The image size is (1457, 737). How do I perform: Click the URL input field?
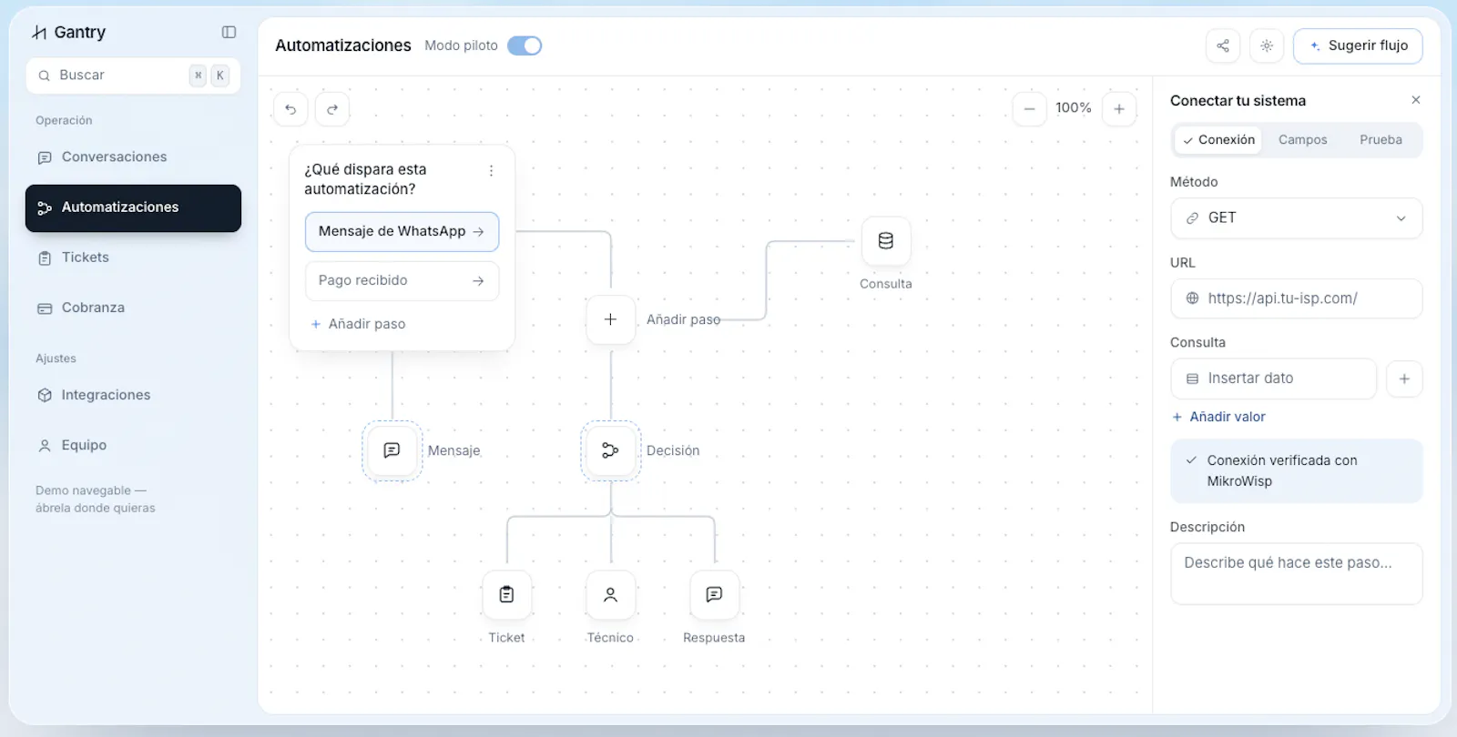pyautogui.click(x=1296, y=298)
